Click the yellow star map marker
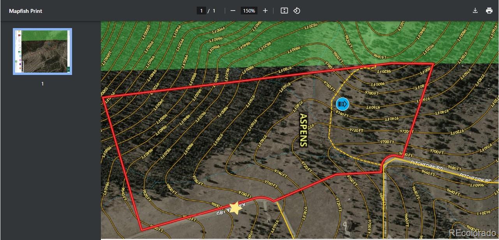Viewport: 499px width, 240px height. point(235,208)
